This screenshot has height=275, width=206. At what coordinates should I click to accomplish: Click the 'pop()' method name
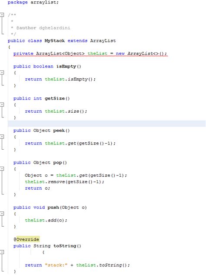tap(60, 163)
